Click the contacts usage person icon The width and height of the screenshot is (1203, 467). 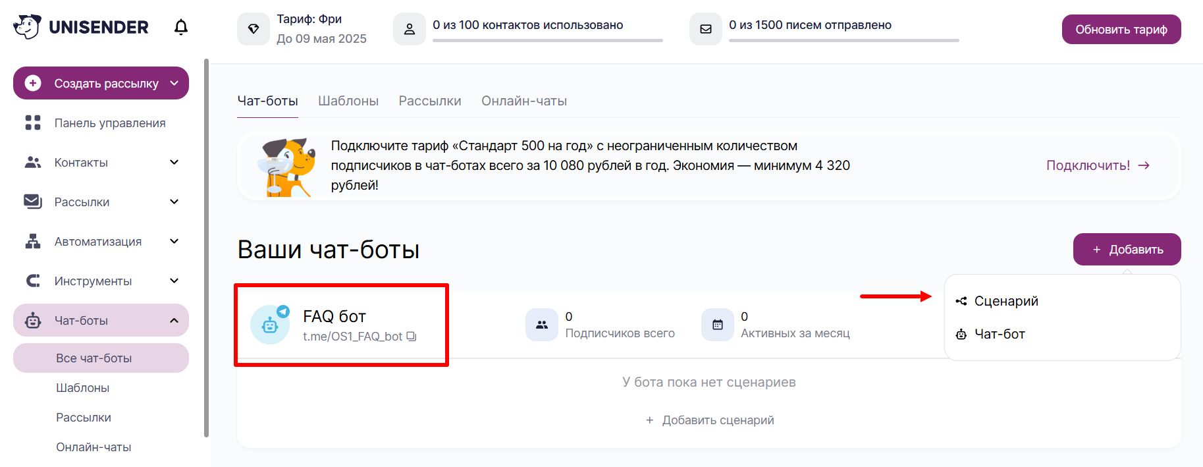[410, 29]
